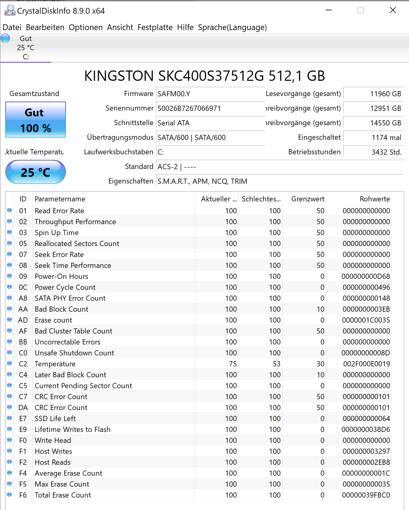This screenshot has height=510, width=409.
Task: Click status orb of Write Head row
Action: point(9,440)
